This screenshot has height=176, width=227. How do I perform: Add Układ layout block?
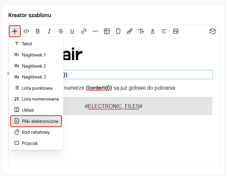tap(36, 110)
